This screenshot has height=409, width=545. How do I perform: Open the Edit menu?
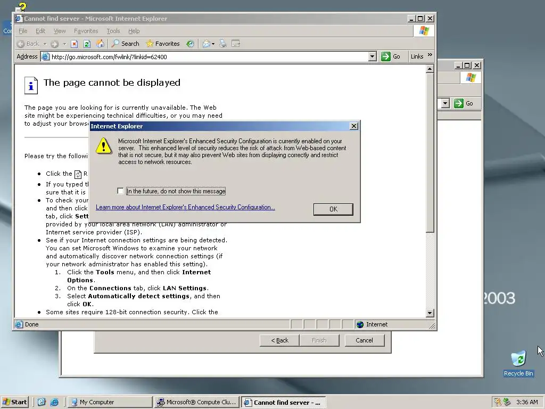(x=40, y=31)
